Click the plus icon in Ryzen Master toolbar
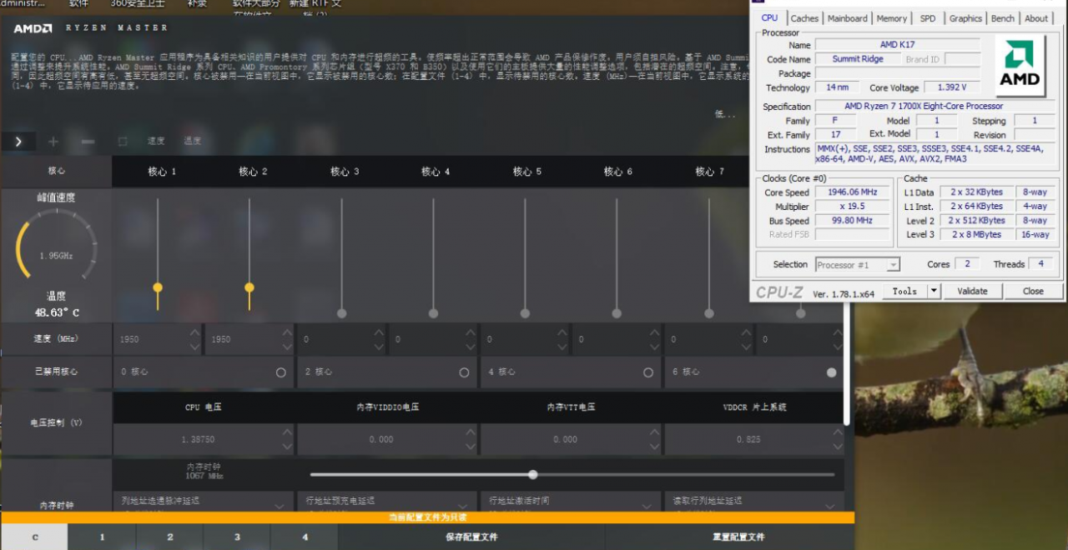 coord(53,142)
